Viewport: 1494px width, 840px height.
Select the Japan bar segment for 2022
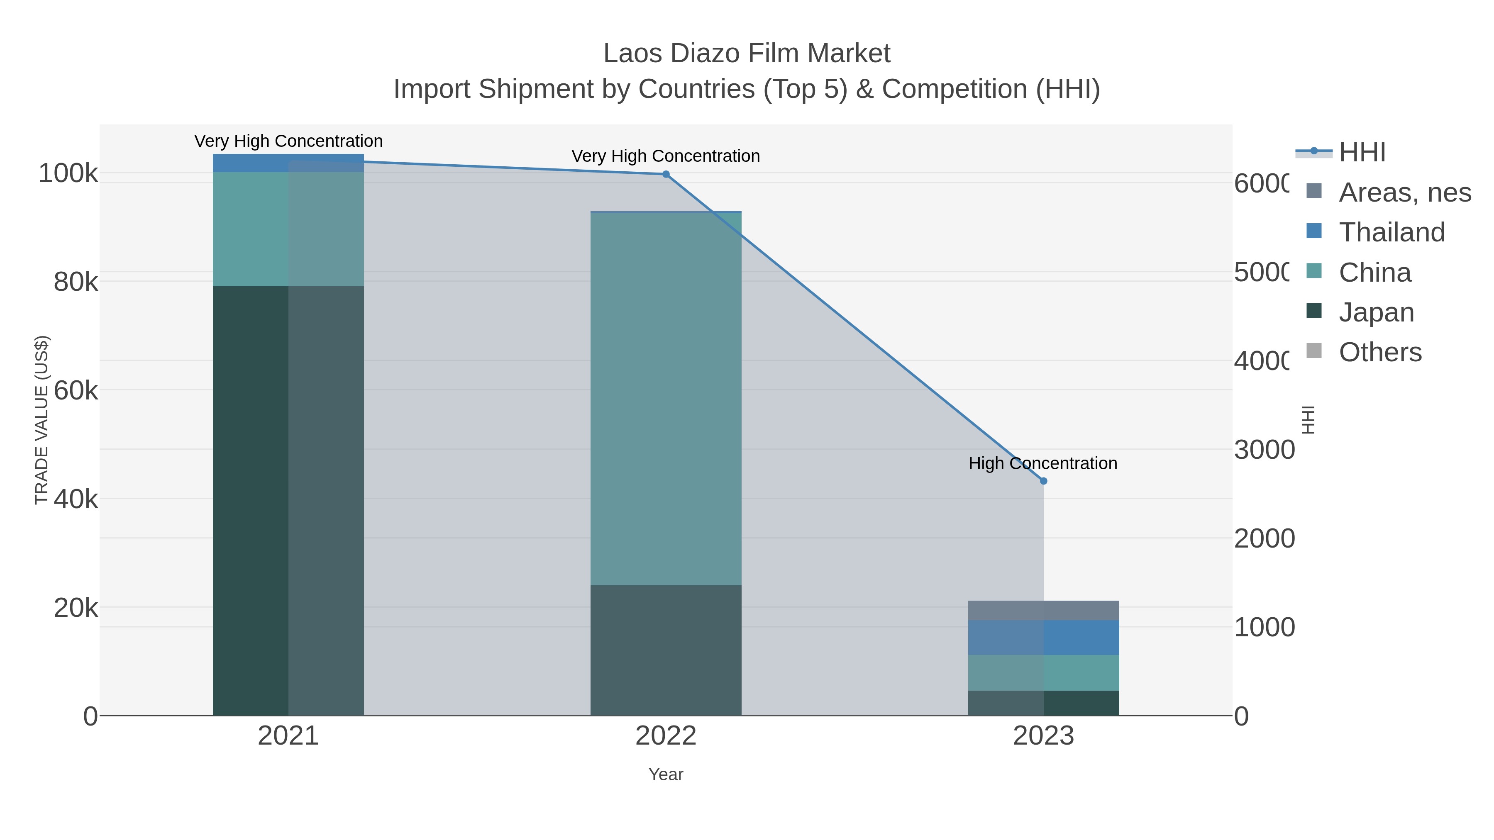(x=666, y=650)
